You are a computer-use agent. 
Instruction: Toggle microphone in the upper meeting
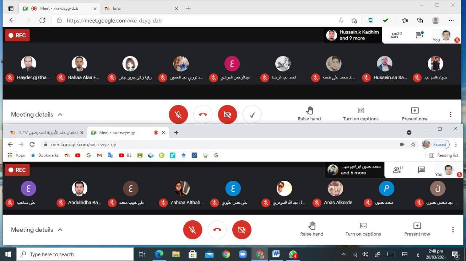pos(178,114)
